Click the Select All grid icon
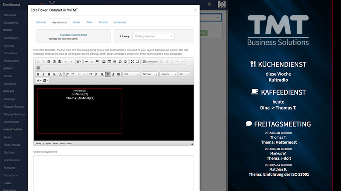Screen dimensions: 341x191 (38, 68)
